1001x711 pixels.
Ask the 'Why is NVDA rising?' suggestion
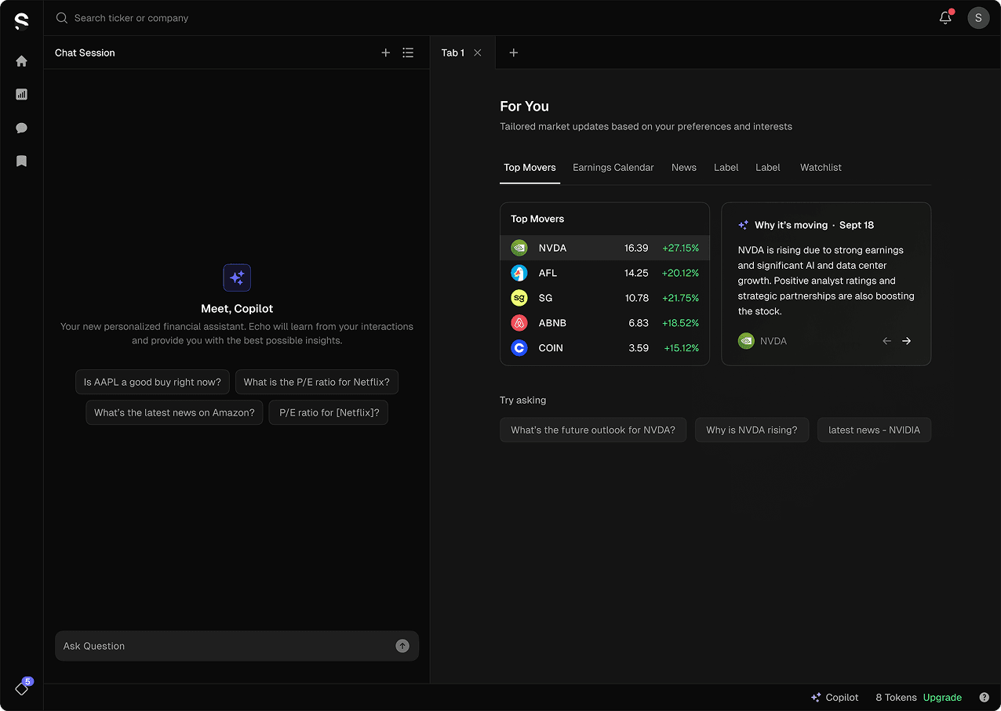click(x=752, y=430)
